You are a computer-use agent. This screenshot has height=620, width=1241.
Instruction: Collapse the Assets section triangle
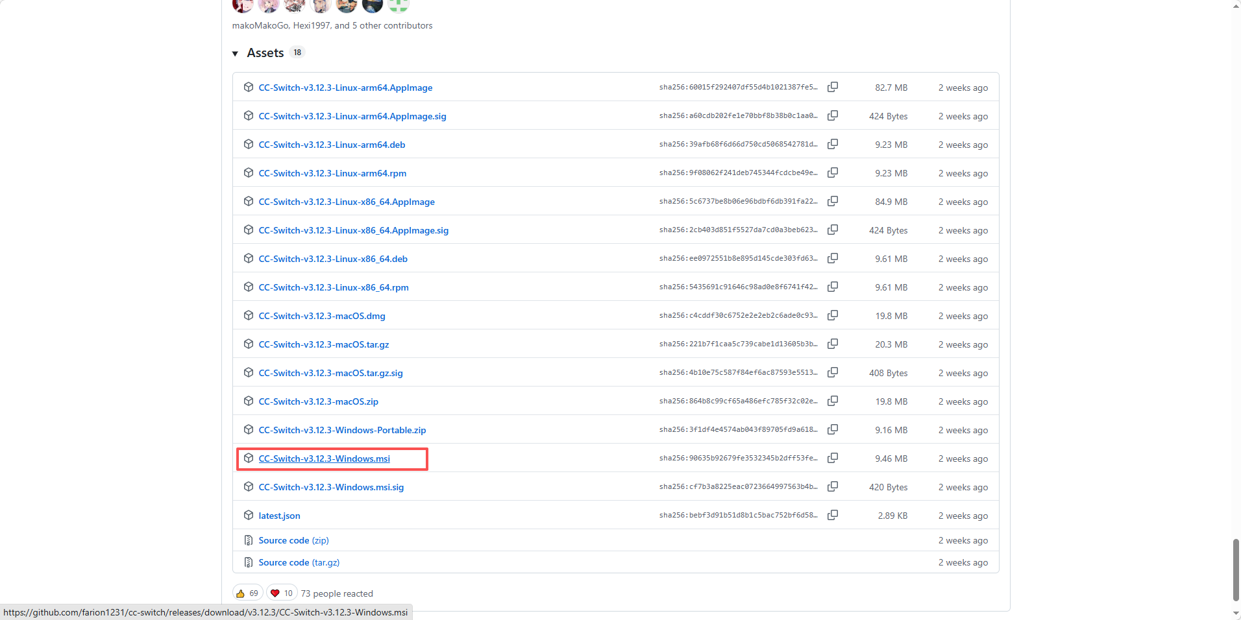click(235, 53)
